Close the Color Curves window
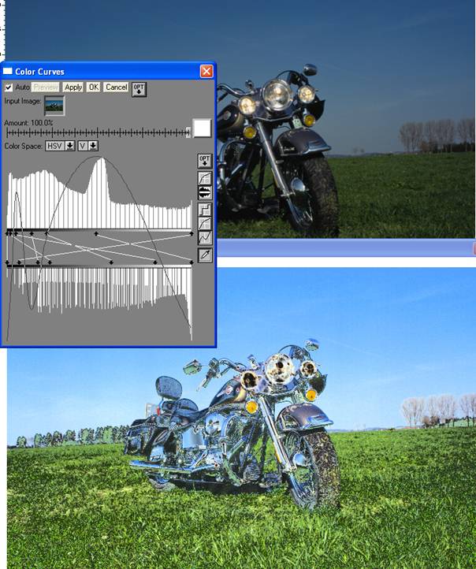The width and height of the screenshot is (476, 569). [x=206, y=71]
